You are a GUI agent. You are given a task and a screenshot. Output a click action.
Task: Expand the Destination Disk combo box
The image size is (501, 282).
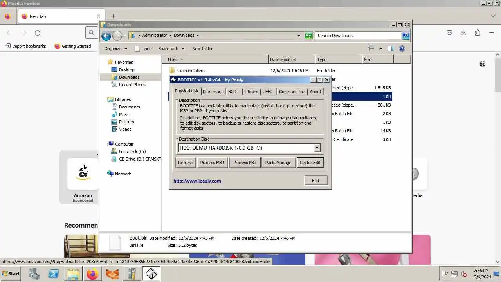point(317,148)
